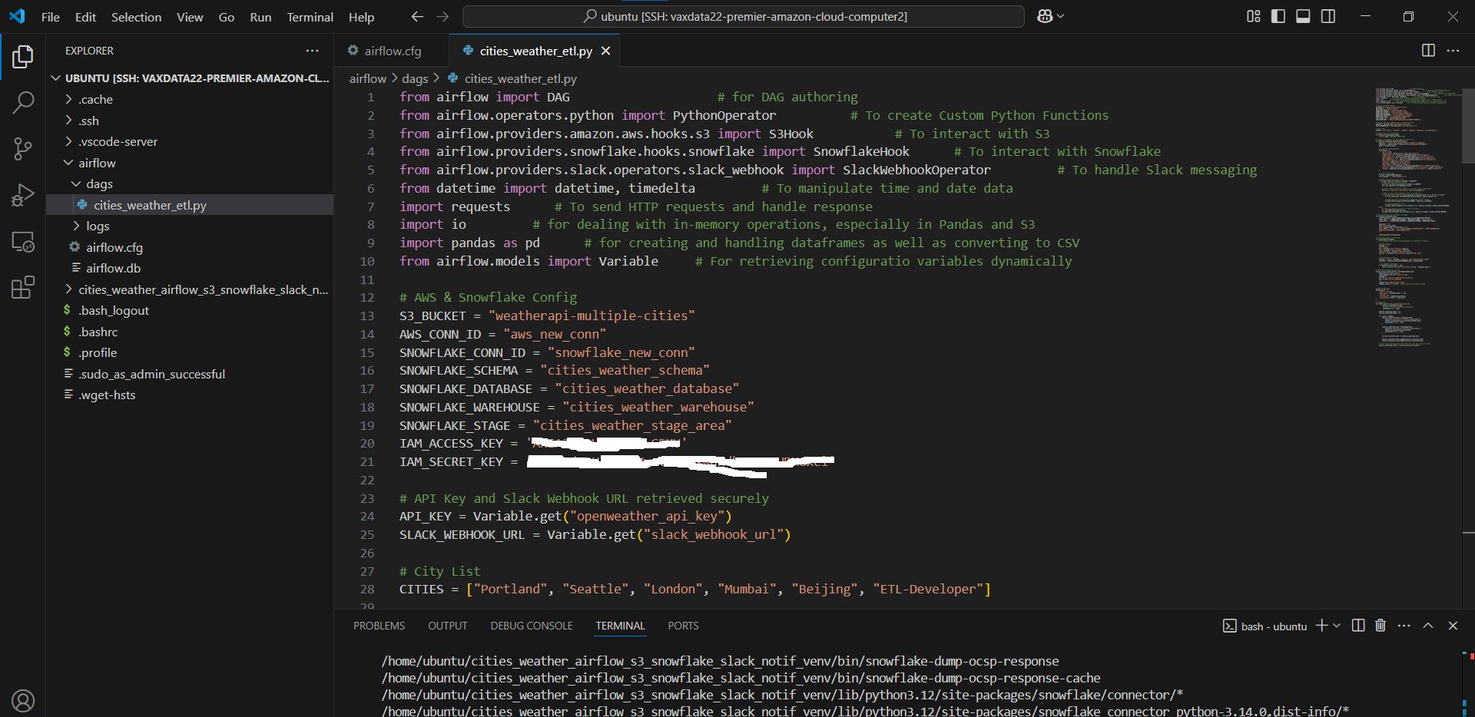Screen dimensions: 1475x717
Task: Open airflow.db in the explorer
Action: (x=190, y=269)
